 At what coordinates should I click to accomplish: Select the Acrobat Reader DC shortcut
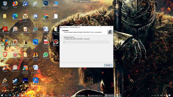click(x=5, y=31)
